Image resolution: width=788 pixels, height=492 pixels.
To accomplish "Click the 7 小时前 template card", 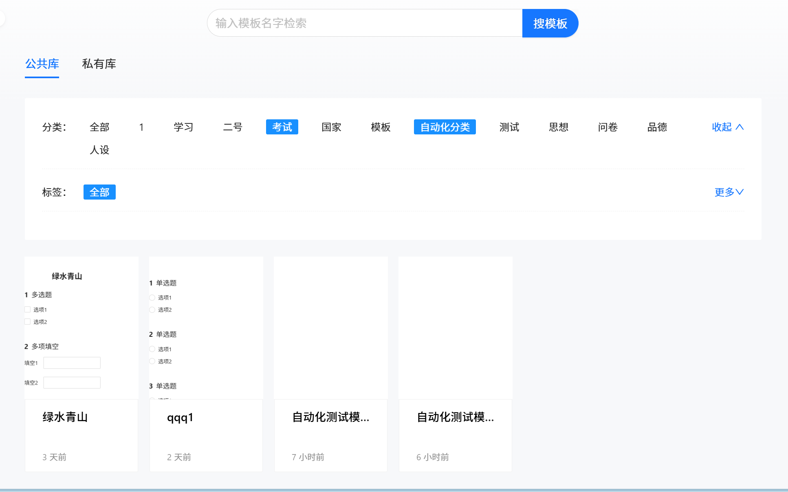I will click(x=331, y=435).
